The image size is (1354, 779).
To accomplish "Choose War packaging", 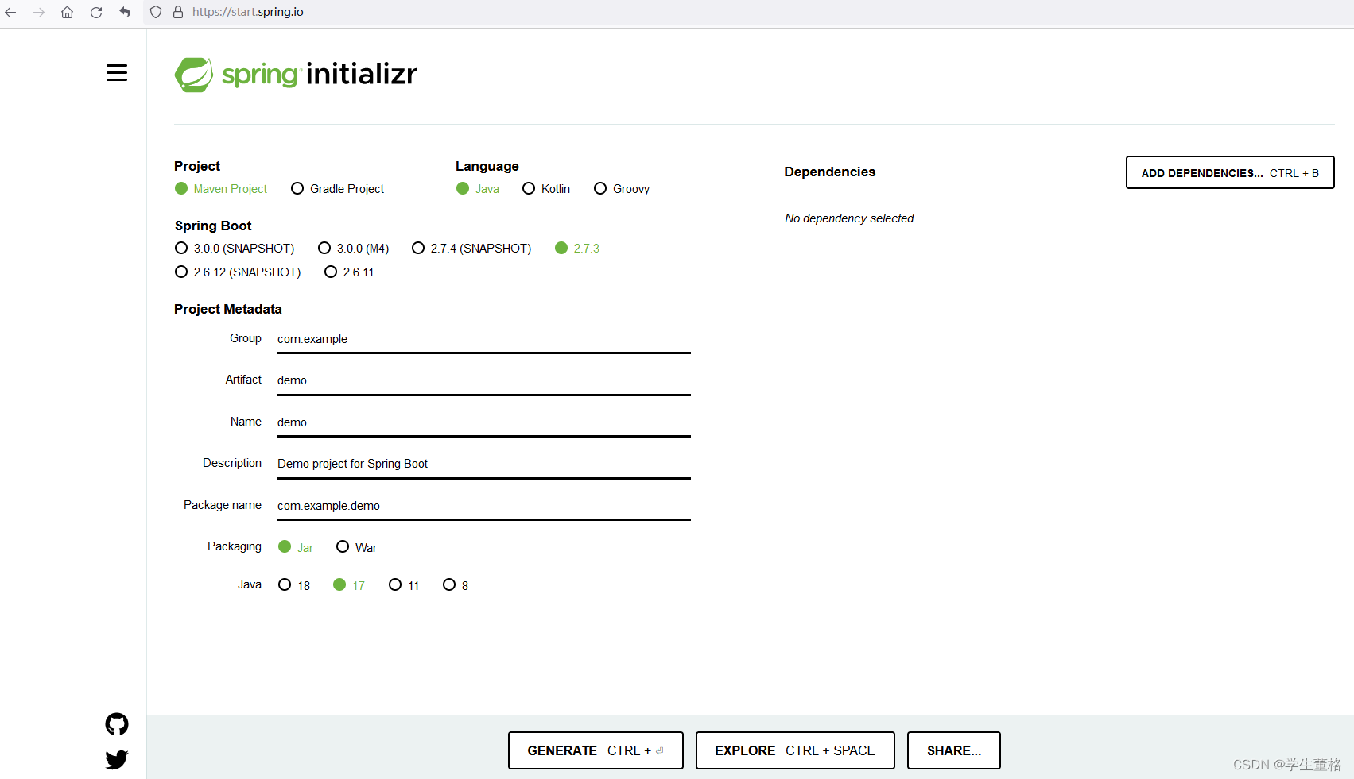I will pyautogui.click(x=343, y=546).
